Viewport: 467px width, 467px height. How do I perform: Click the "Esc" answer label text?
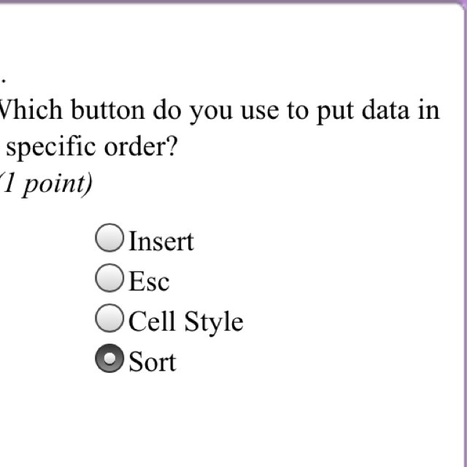(x=149, y=281)
